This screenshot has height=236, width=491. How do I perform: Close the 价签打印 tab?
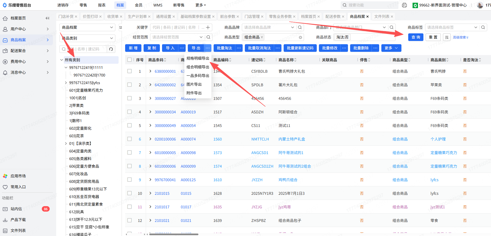pyautogui.click(x=100, y=17)
